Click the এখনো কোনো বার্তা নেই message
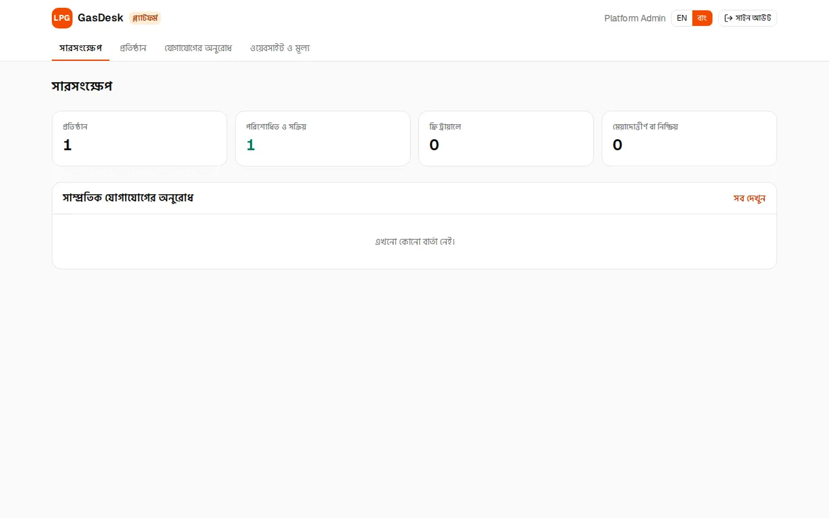The image size is (829, 518). pos(415,242)
